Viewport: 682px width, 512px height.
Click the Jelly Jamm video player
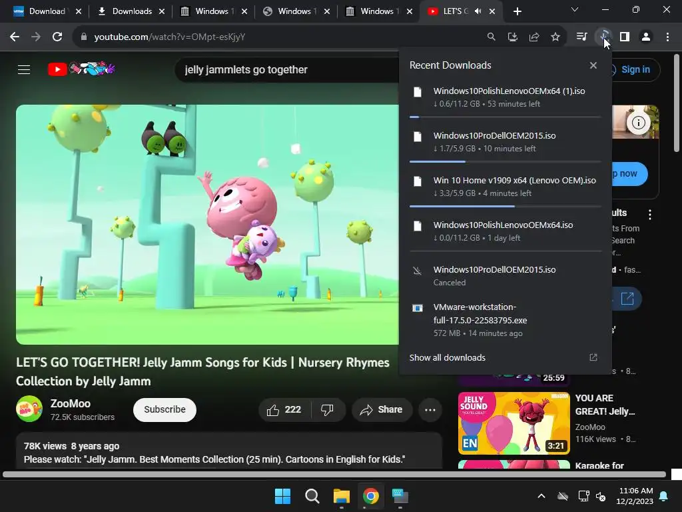pyautogui.click(x=208, y=225)
